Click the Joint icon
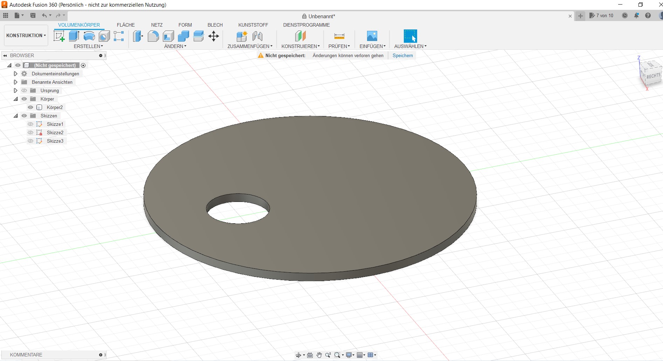This screenshot has width=663, height=361. pos(257,36)
